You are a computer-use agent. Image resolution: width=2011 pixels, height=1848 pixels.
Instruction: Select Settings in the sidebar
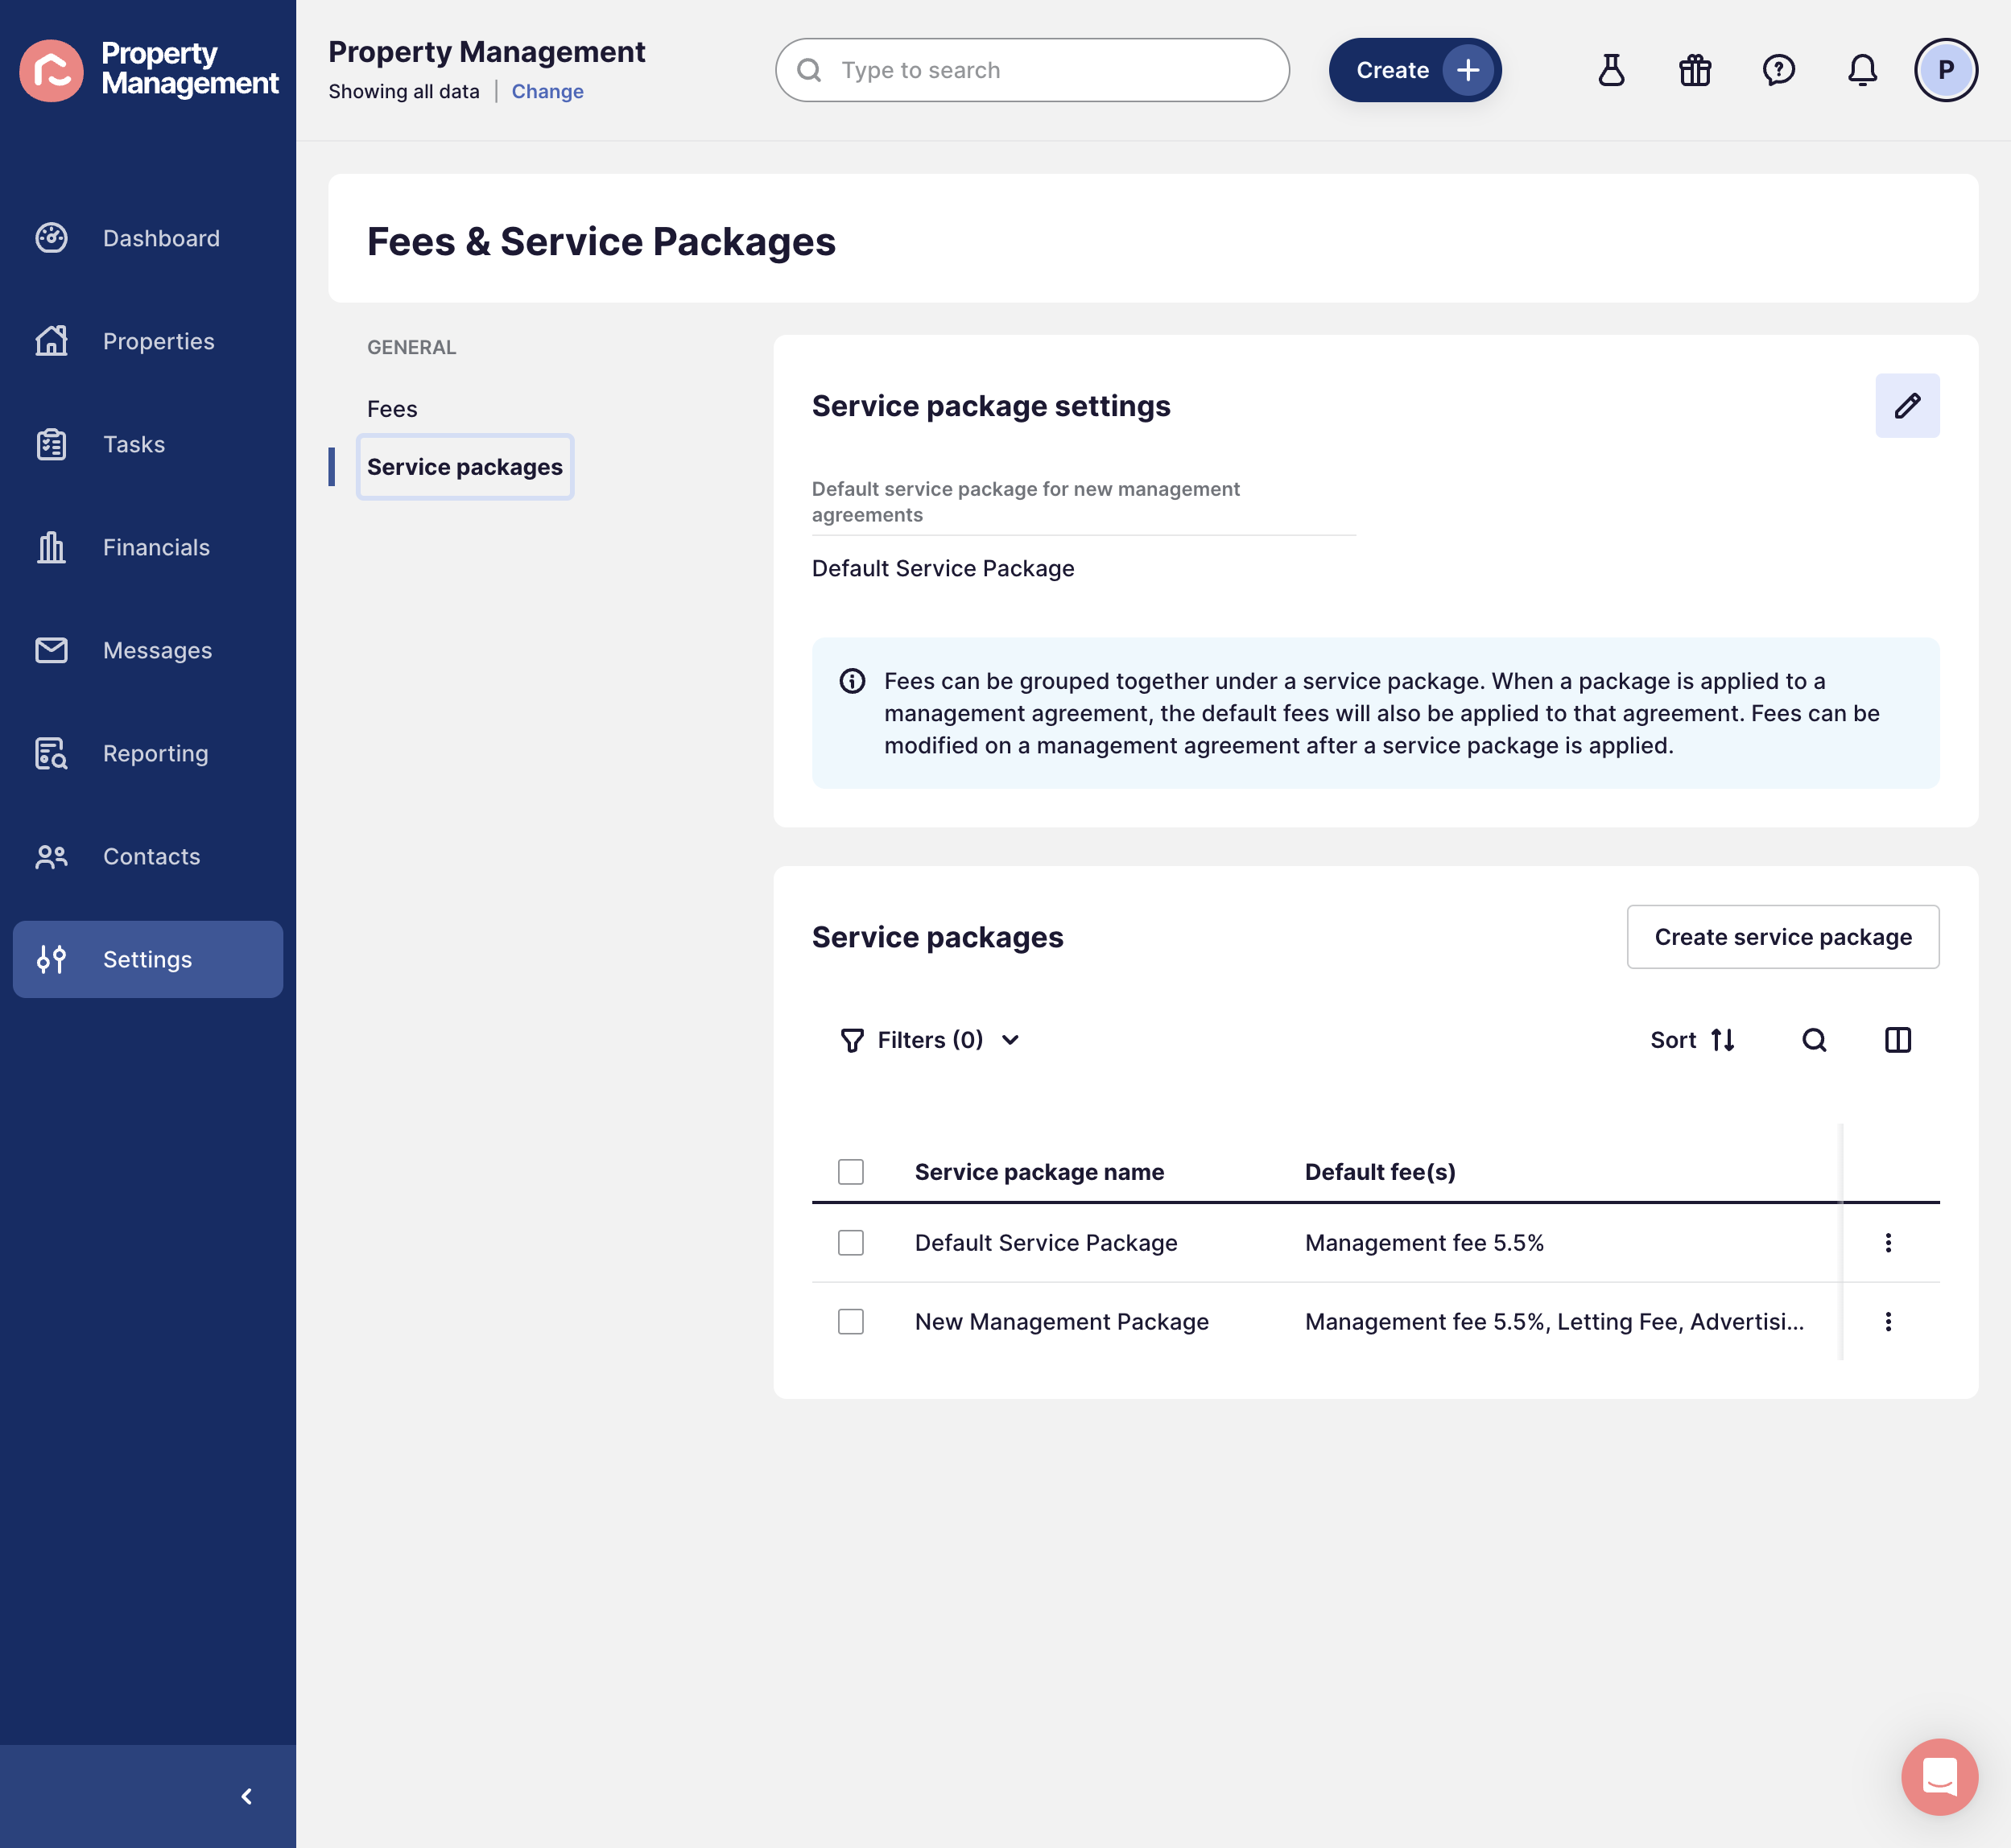click(x=148, y=959)
